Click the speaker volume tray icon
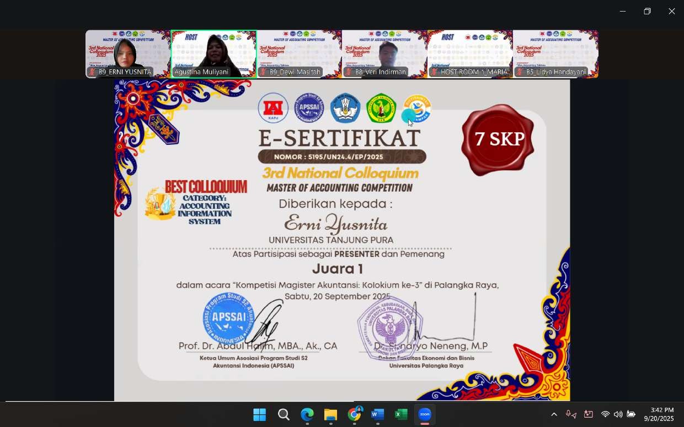 coord(618,414)
